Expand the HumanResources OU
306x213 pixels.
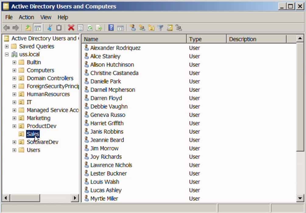pos(14,94)
